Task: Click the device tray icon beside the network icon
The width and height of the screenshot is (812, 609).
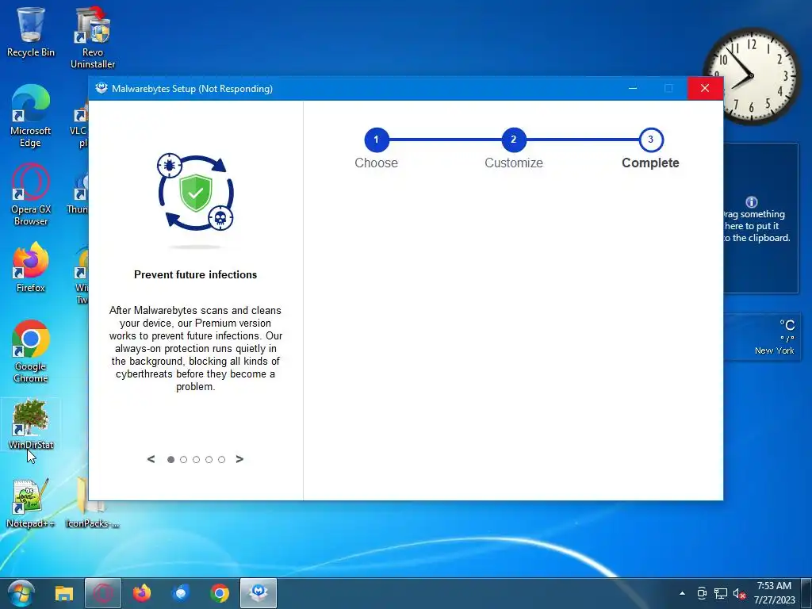Action: coord(702,593)
